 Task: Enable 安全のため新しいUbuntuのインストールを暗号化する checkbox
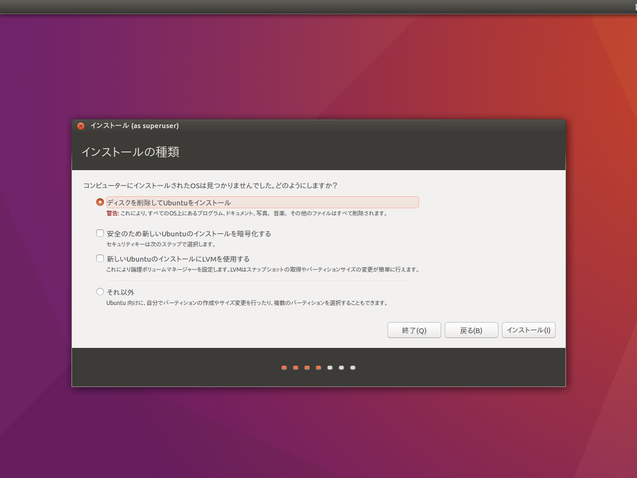click(x=100, y=233)
